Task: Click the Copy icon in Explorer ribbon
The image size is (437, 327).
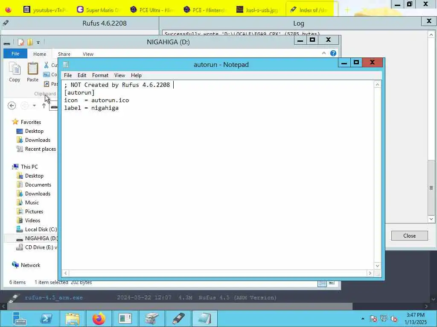Action: point(15,69)
